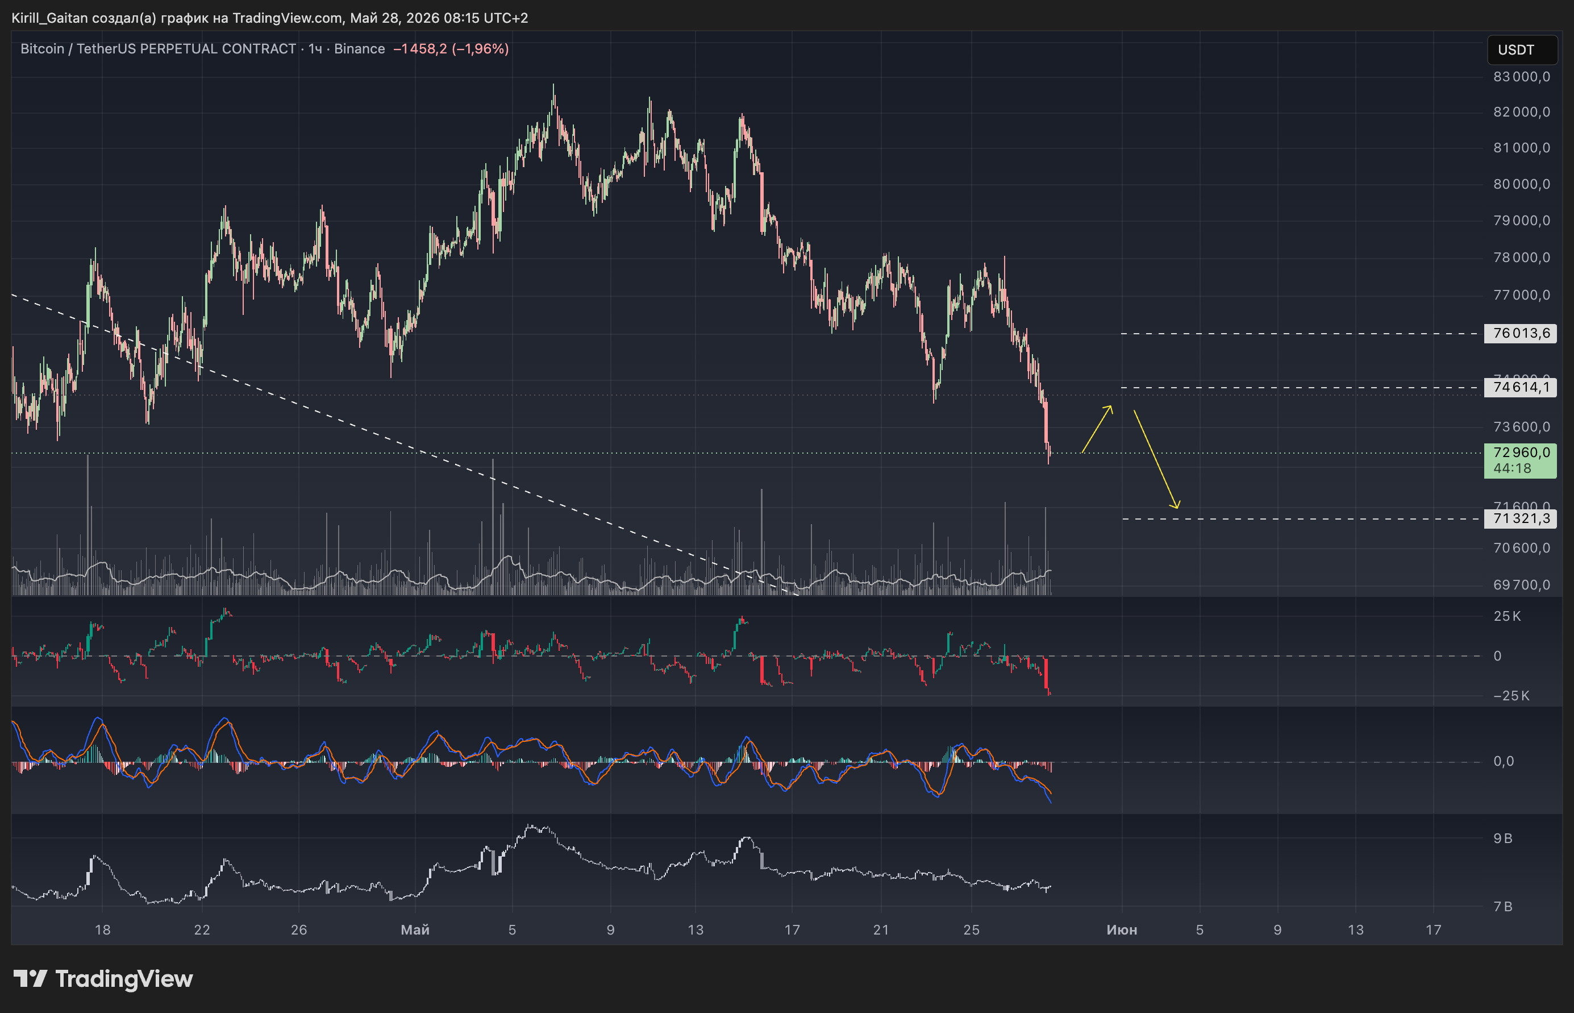Click the 9 B open interest scale label
This screenshot has height=1013, width=1574.
click(x=1503, y=838)
